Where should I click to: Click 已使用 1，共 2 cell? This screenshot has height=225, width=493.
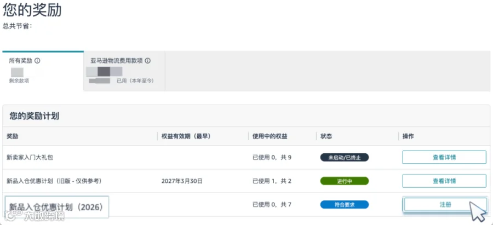tap(272, 181)
